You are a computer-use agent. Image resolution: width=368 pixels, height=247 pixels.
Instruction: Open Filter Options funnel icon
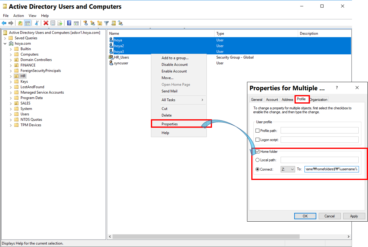pos(106,23)
